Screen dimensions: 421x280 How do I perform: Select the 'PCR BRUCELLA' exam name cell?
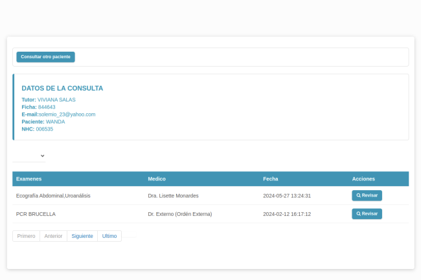[36, 214]
